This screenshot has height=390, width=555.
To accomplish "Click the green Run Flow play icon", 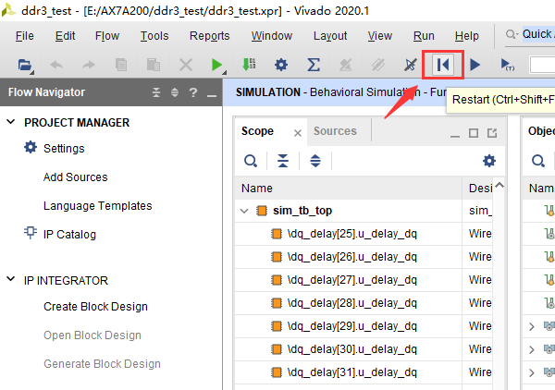I will [x=217, y=66].
